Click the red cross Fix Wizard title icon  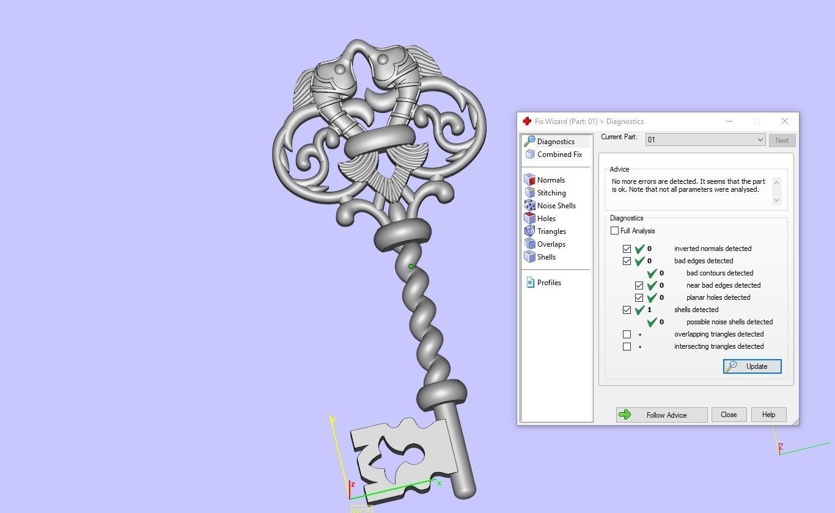click(x=527, y=122)
